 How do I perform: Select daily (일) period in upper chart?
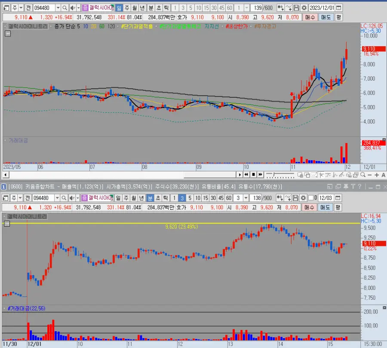click(x=119, y=8)
